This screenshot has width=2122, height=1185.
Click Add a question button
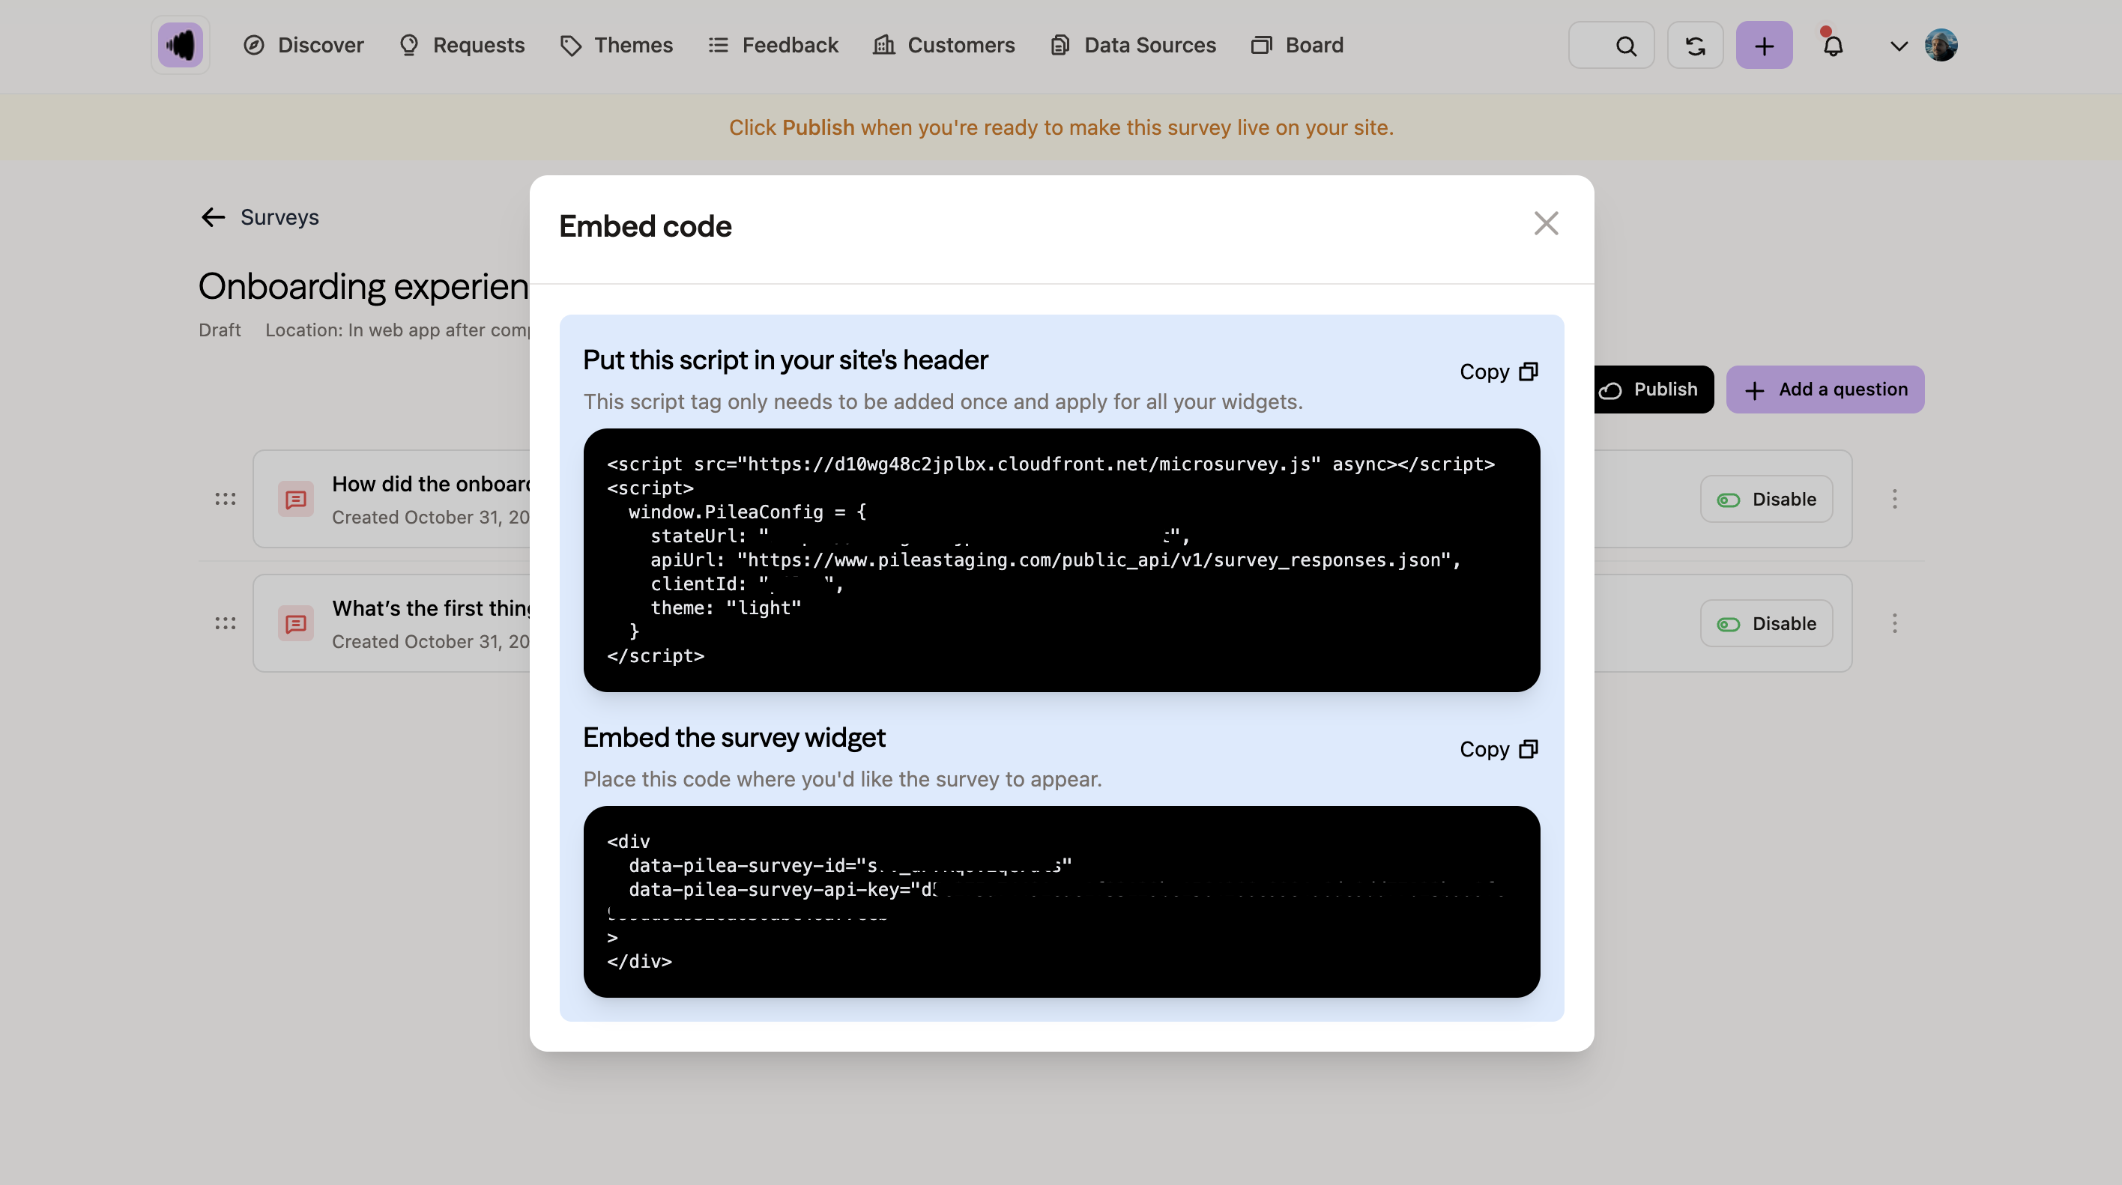1825,390
